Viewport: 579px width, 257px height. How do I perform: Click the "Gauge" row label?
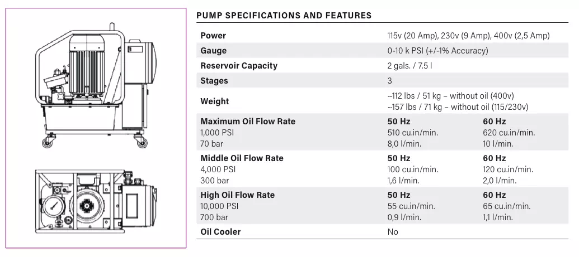(x=214, y=51)
